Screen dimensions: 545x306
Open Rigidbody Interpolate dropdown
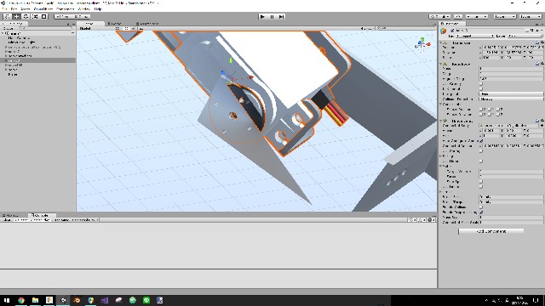pyautogui.click(x=511, y=94)
